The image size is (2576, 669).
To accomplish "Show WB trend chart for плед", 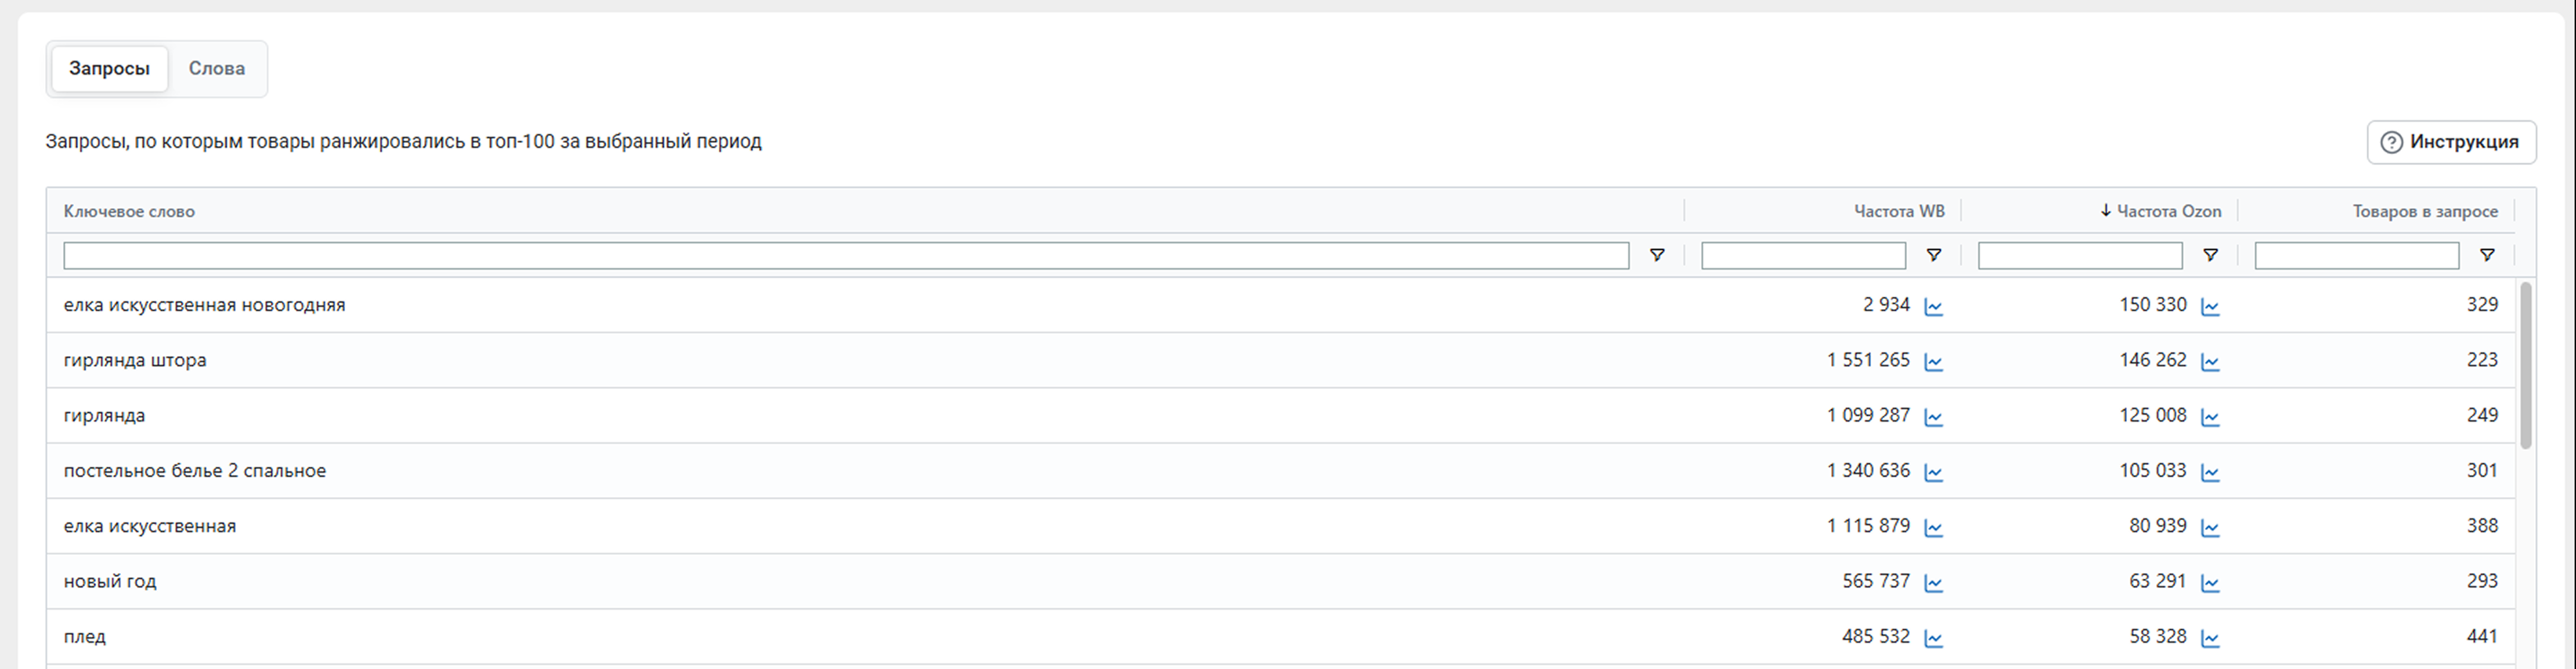I will [1933, 638].
